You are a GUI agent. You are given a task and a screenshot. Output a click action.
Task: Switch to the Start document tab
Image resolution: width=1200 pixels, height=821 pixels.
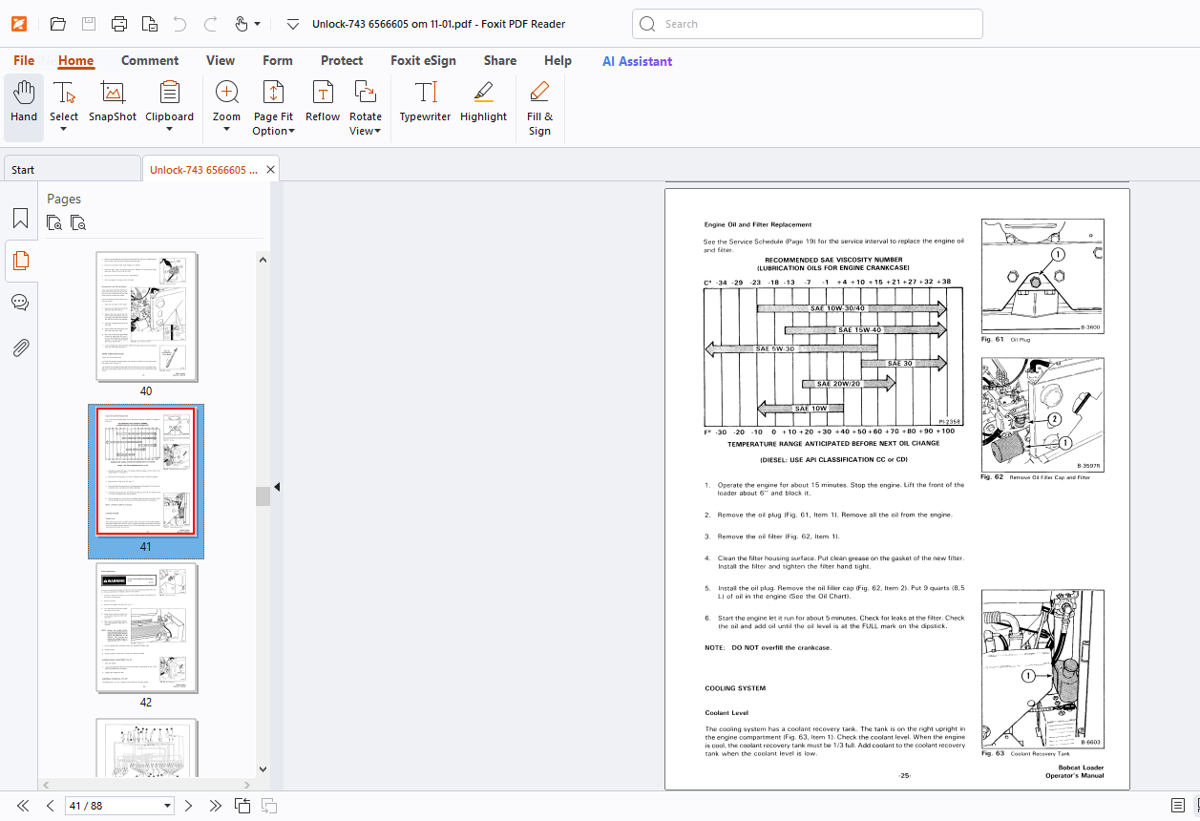pos(72,170)
